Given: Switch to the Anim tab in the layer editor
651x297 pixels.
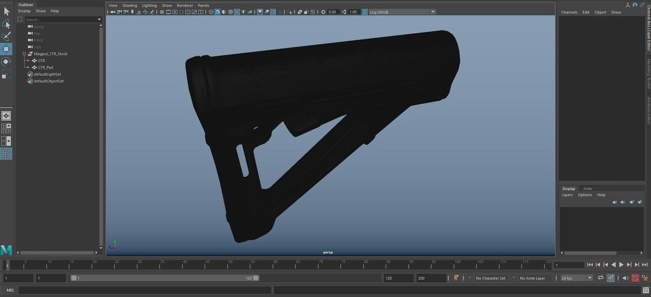Looking at the screenshot, I should [x=588, y=189].
